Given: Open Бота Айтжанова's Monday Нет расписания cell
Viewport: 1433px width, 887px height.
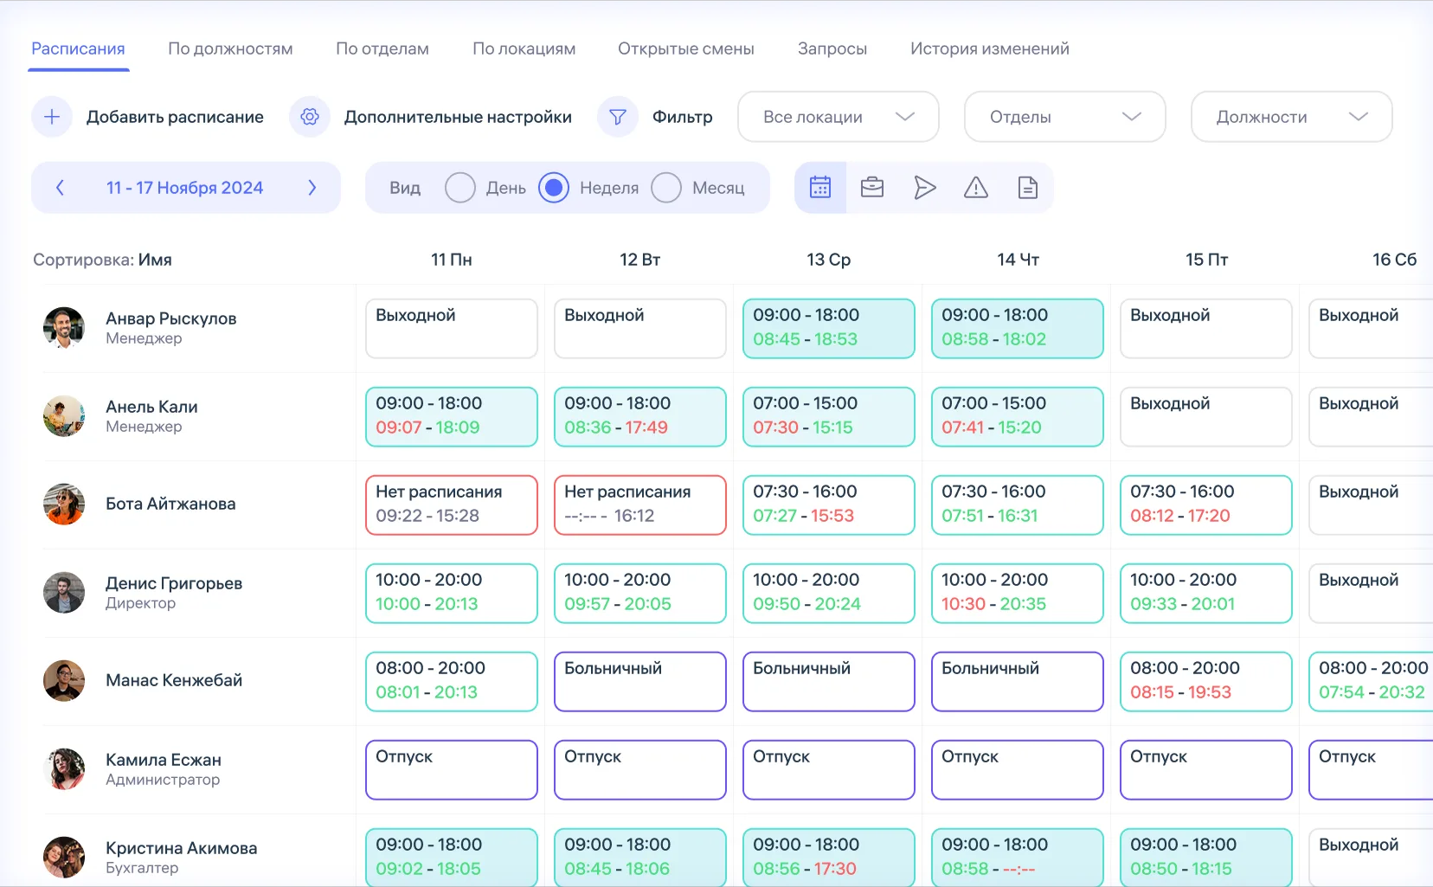Looking at the screenshot, I should click(x=452, y=505).
